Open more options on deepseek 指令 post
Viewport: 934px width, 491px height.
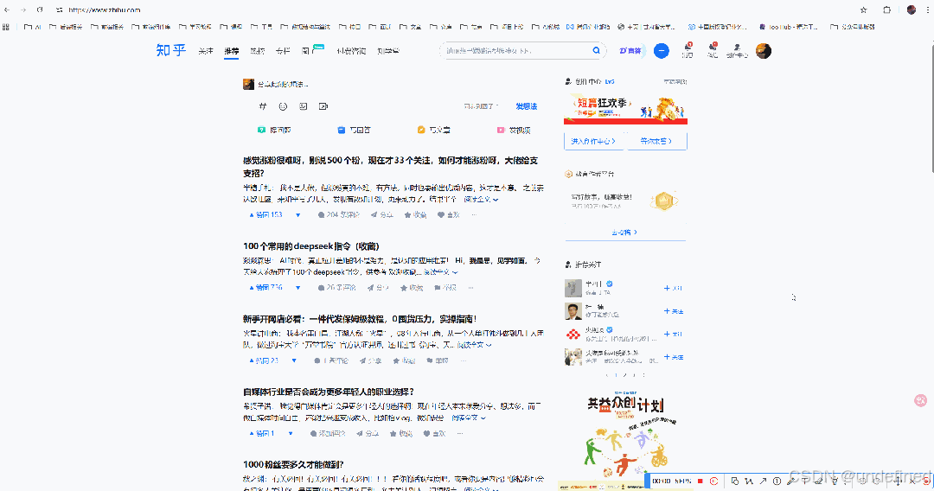(470, 288)
